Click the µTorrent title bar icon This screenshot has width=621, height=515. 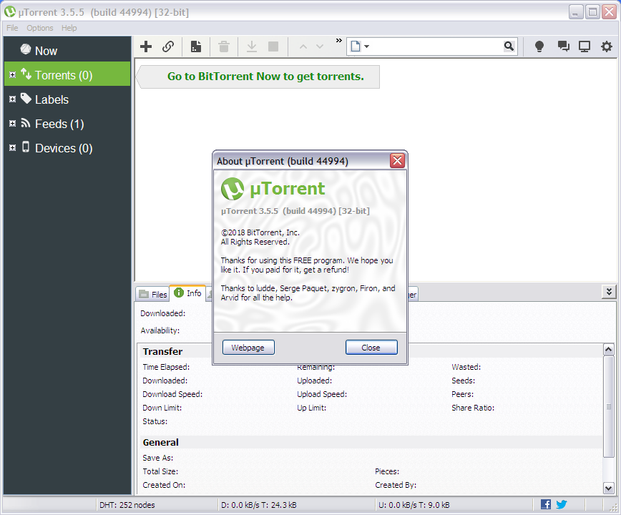pyautogui.click(x=10, y=12)
